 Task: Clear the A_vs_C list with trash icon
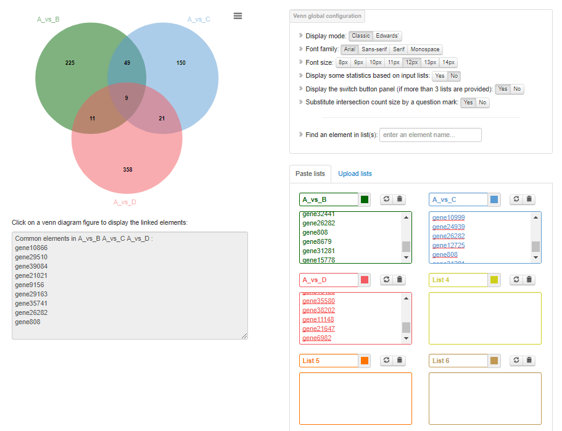[x=529, y=199]
